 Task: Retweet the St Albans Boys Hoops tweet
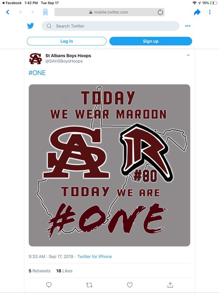click(89, 285)
